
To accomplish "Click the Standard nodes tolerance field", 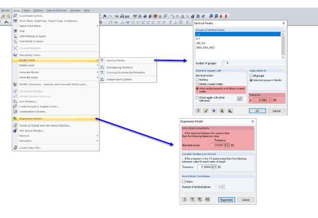I will pyautogui.click(x=217, y=145).
